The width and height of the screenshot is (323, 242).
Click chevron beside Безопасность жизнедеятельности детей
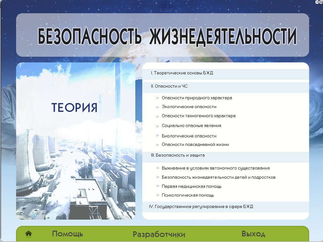pyautogui.click(x=158, y=177)
